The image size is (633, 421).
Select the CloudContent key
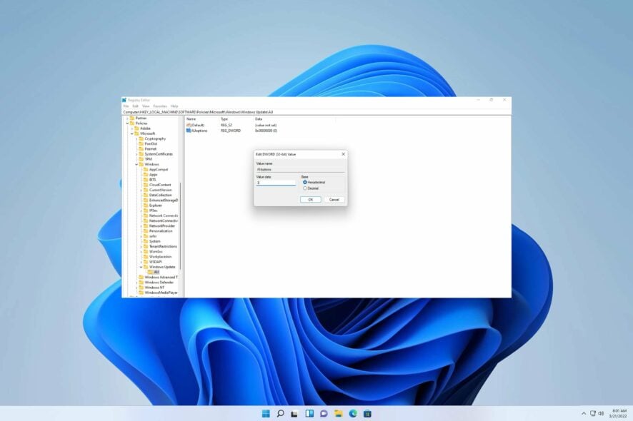pos(160,185)
